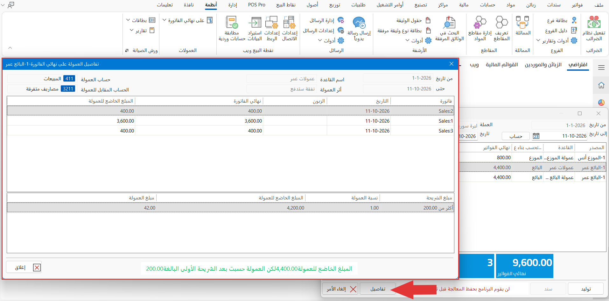The image size is (609, 301).
Task: Select the Sales:1 invoice row
Action: (230, 121)
